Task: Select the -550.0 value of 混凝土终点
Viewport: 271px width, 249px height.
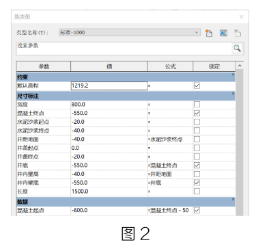Action: (x=109, y=113)
